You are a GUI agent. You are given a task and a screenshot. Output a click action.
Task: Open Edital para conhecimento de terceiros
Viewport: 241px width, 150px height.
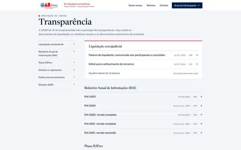(111, 64)
